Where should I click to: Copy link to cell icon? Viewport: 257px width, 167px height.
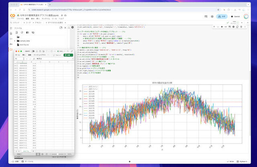(226, 27)
